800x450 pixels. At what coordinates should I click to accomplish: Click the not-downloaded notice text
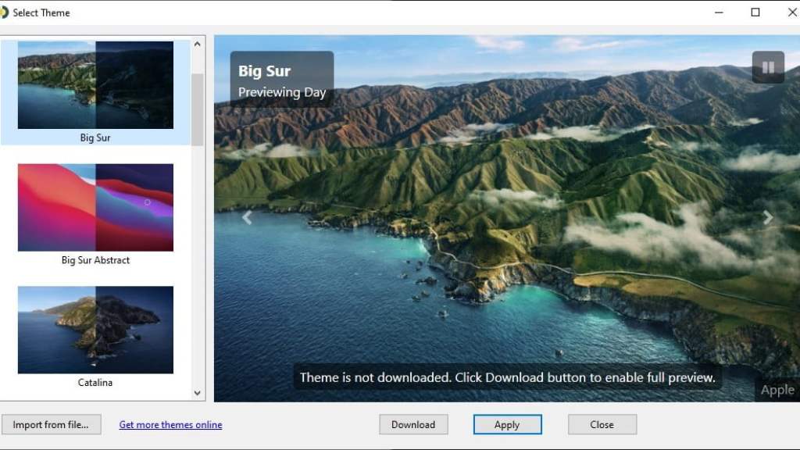[x=508, y=377]
